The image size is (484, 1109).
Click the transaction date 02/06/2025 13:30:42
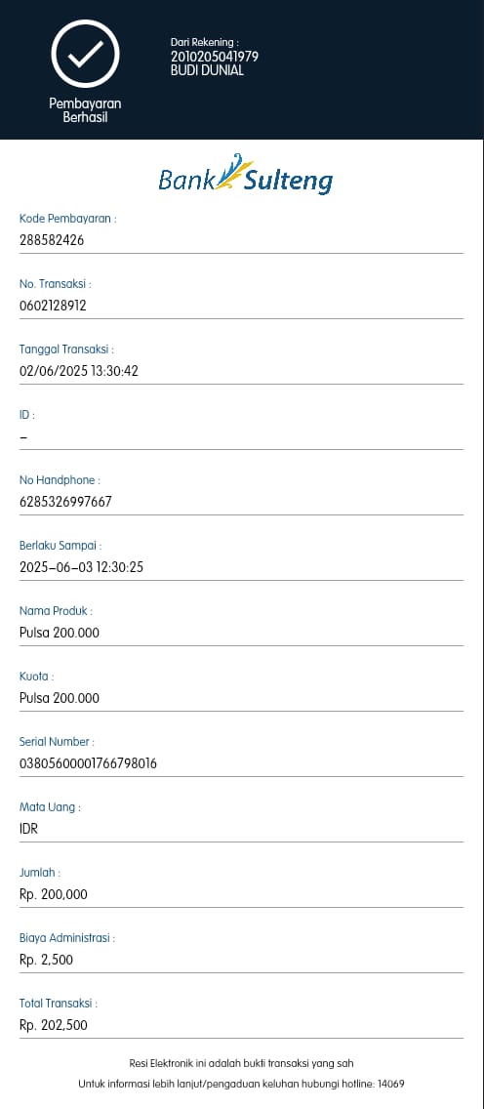click(78, 371)
